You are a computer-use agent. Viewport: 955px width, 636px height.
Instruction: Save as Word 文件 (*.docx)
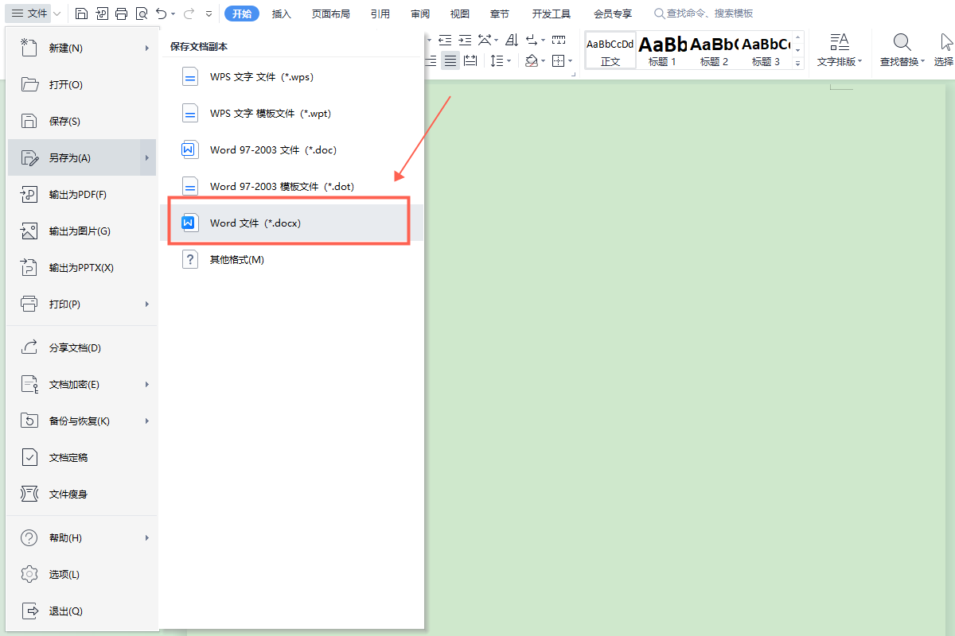291,223
